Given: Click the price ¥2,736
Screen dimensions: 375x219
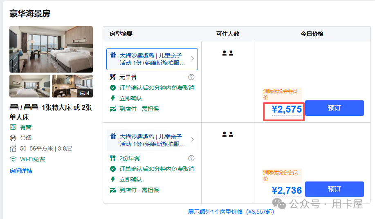Looking at the screenshot, I should [287, 190].
